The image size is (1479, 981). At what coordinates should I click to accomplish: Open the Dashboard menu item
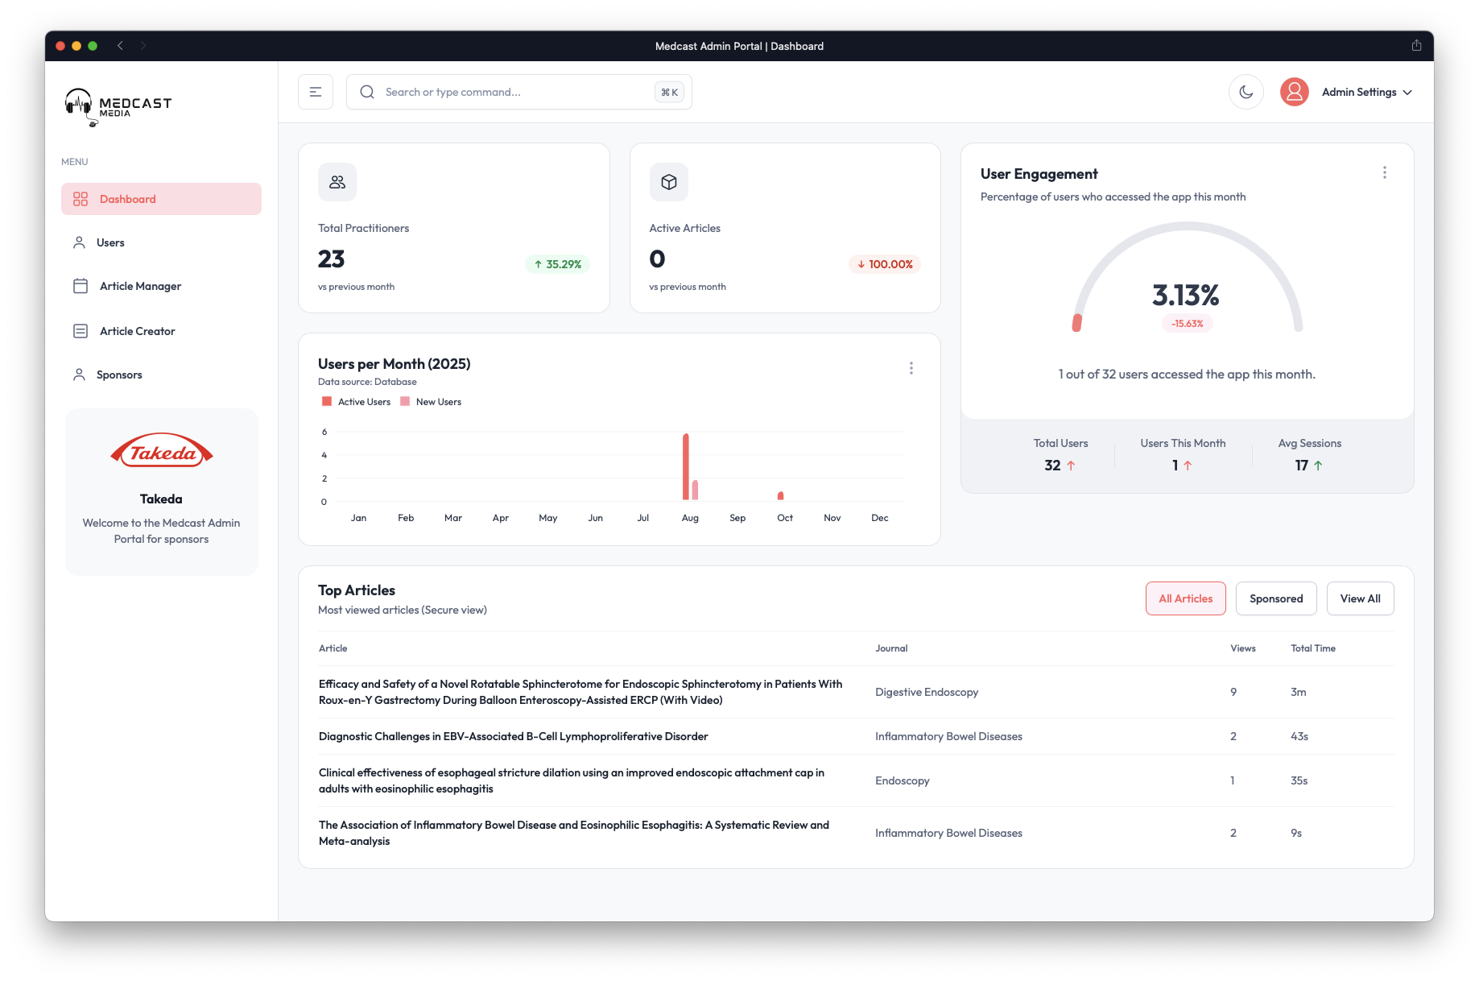click(161, 199)
